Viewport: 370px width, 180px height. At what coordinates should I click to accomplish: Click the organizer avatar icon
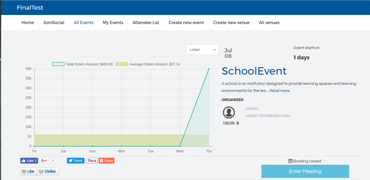[x=229, y=112]
